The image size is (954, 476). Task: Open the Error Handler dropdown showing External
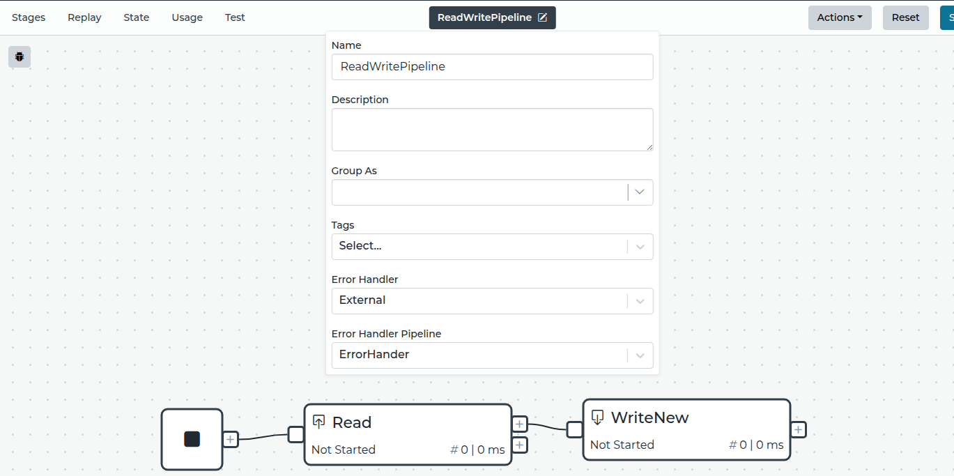coord(639,300)
